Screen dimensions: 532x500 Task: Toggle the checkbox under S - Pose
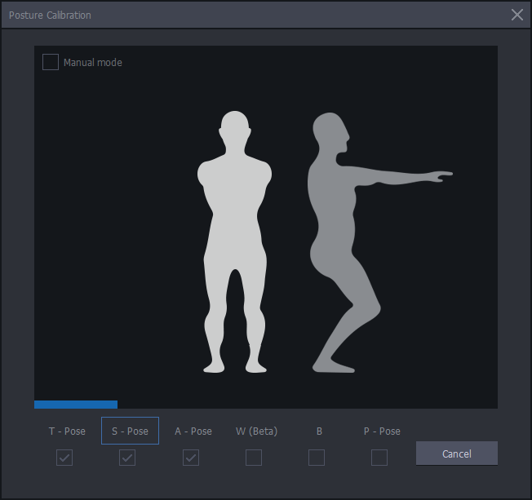coord(127,458)
